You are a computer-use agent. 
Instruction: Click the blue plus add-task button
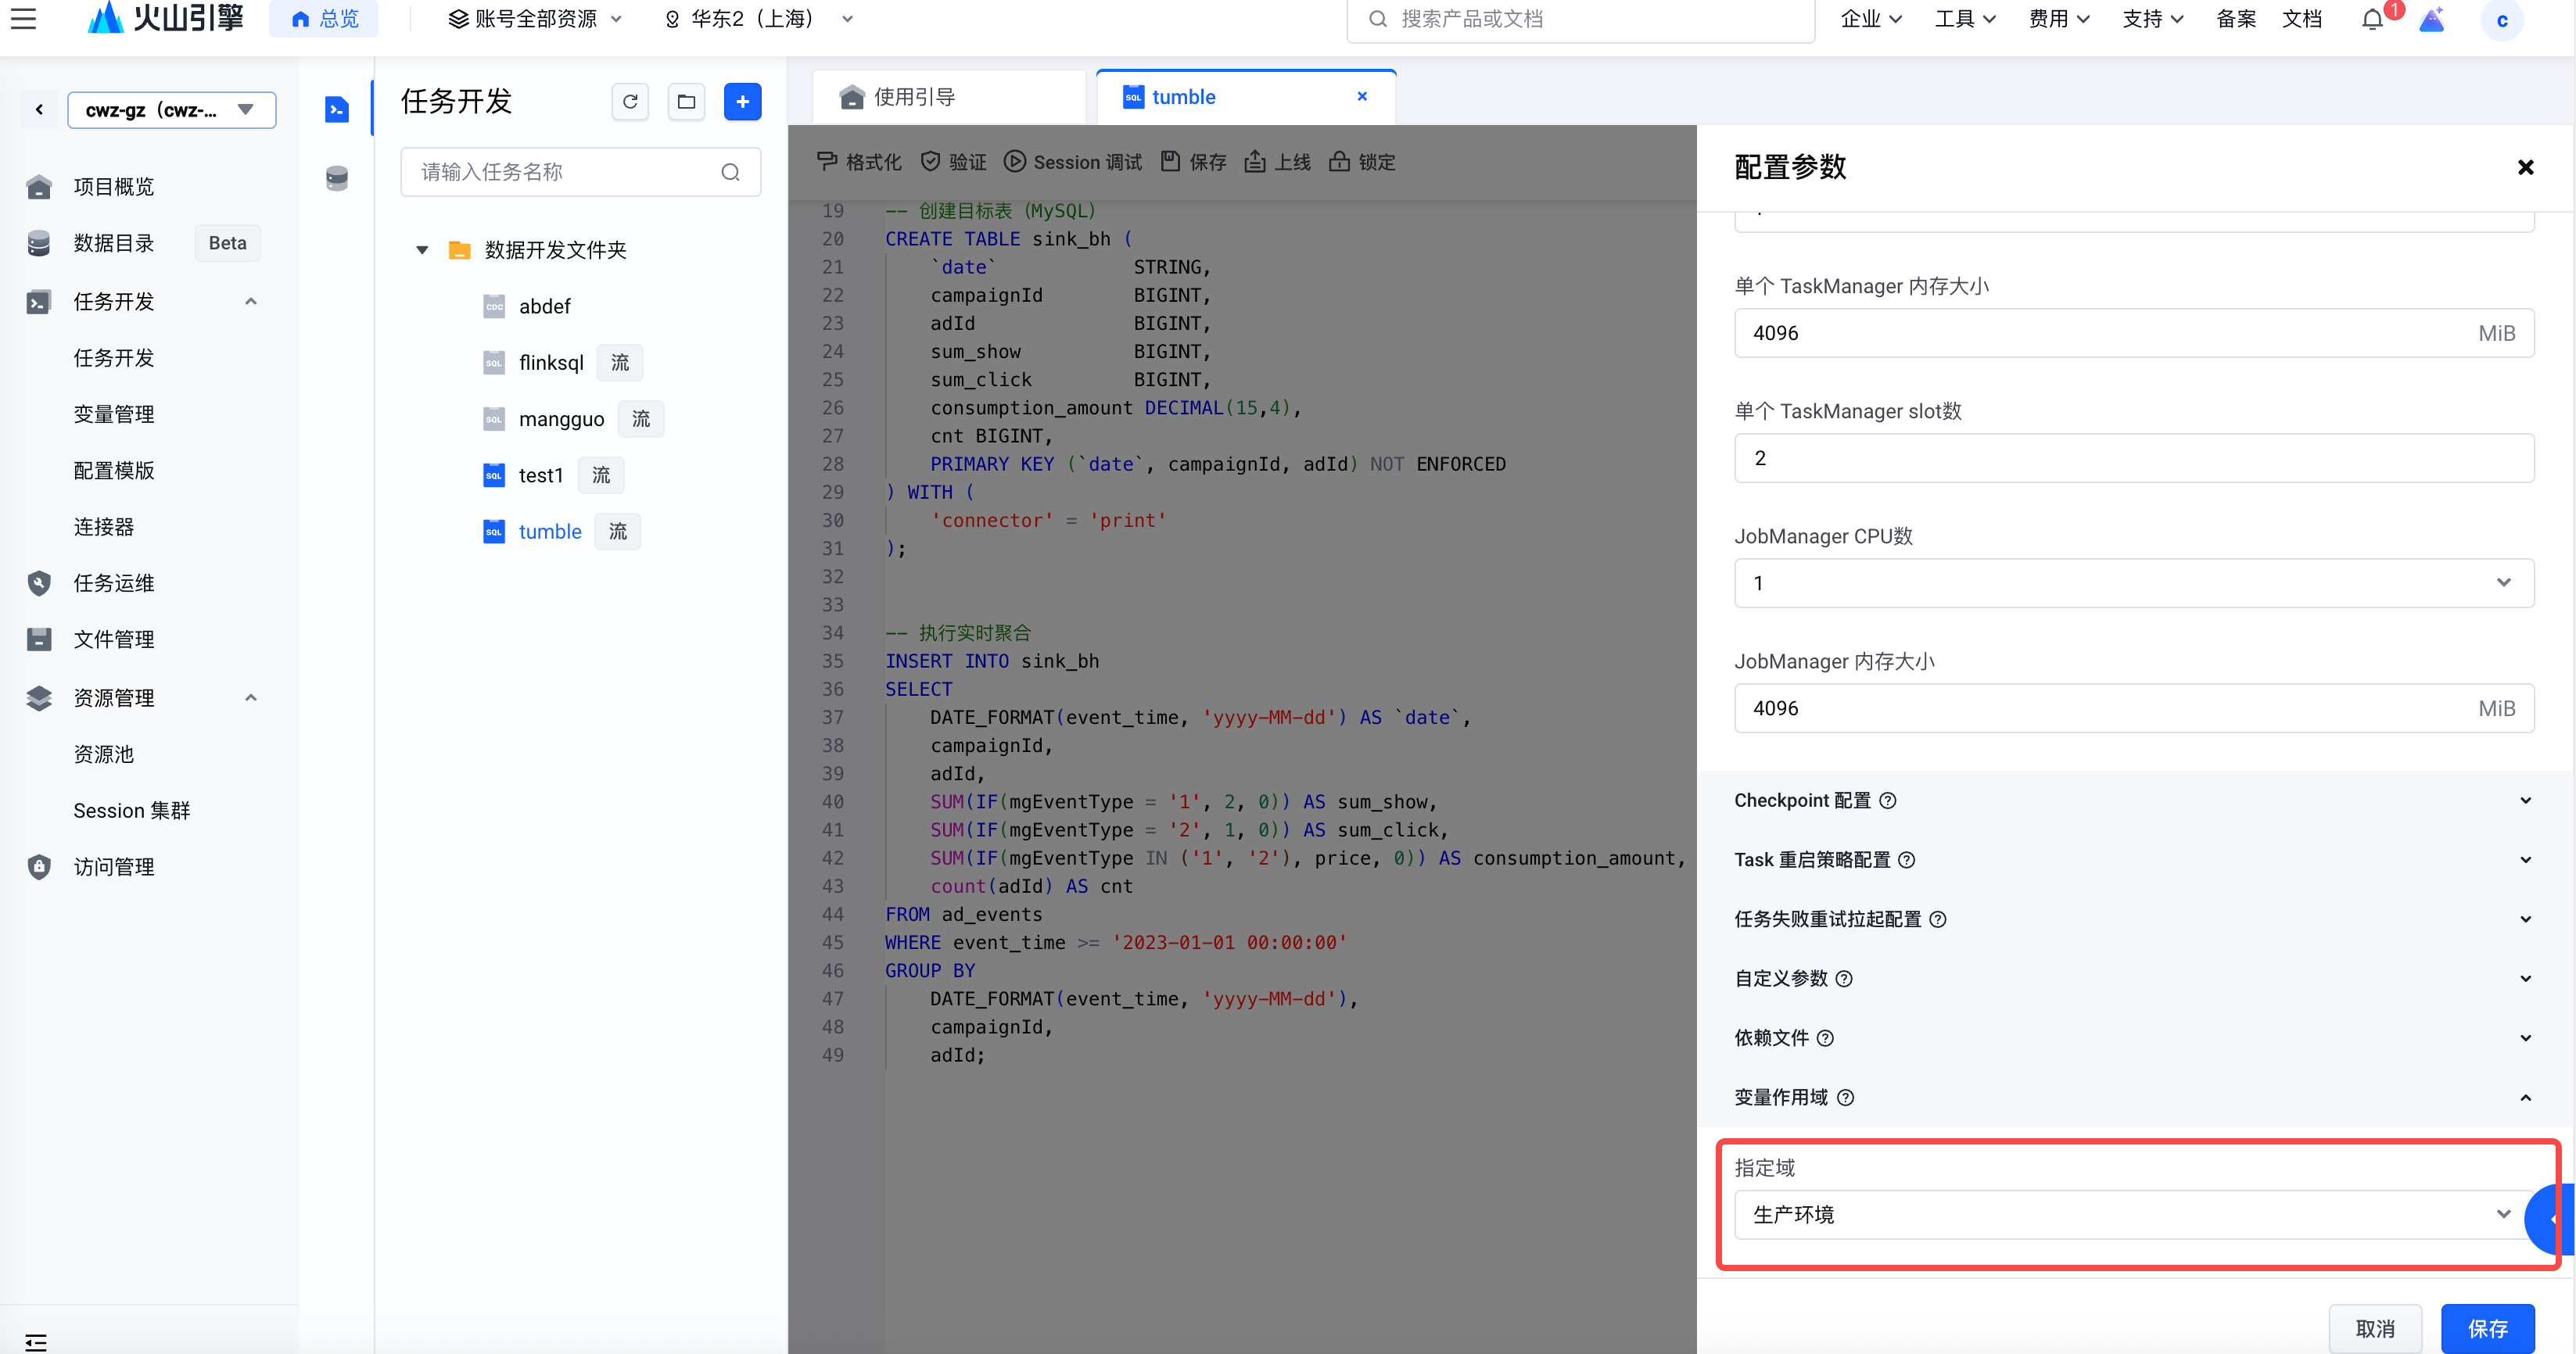point(742,101)
